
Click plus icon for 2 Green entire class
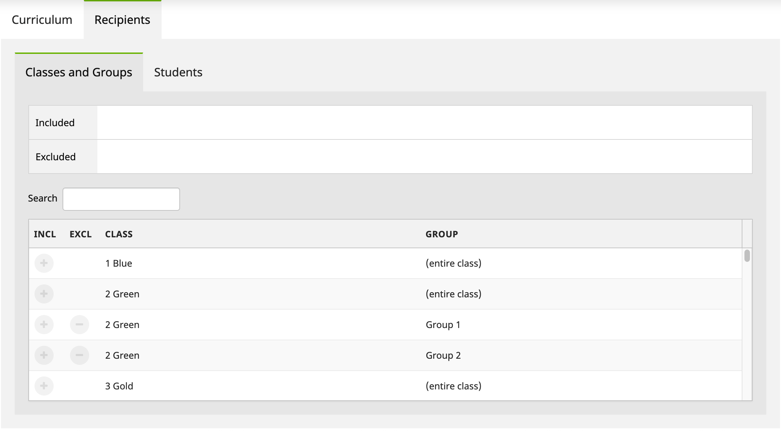tap(44, 294)
